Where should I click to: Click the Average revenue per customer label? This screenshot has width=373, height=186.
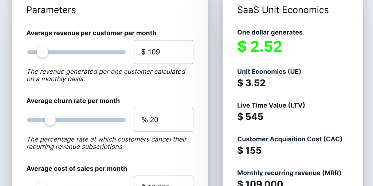(91, 33)
